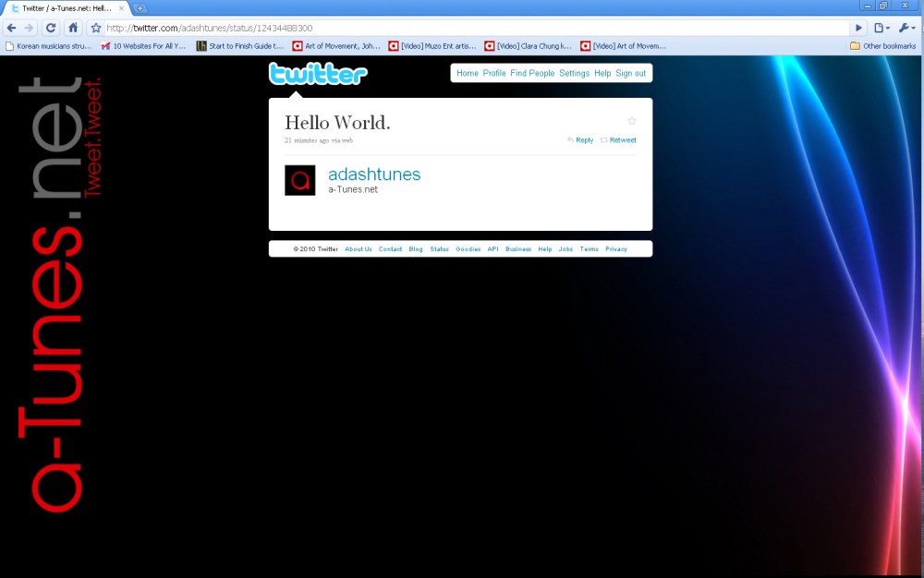Favorite the tweet using the star icon
Image resolution: width=924 pixels, height=578 pixels.
(x=632, y=120)
